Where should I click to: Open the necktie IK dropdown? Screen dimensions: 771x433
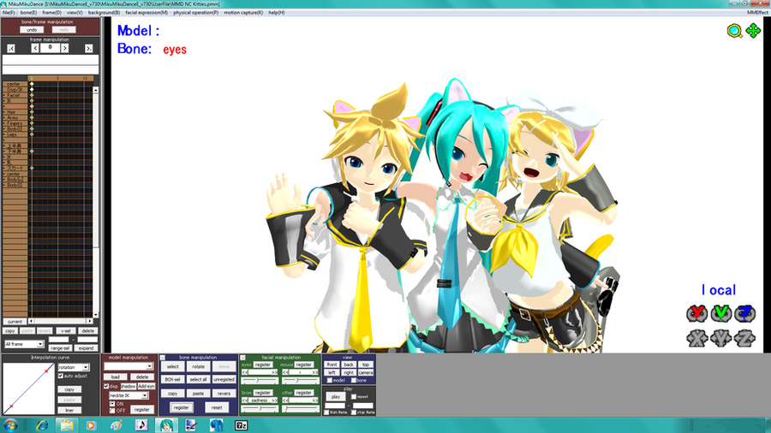128,395
